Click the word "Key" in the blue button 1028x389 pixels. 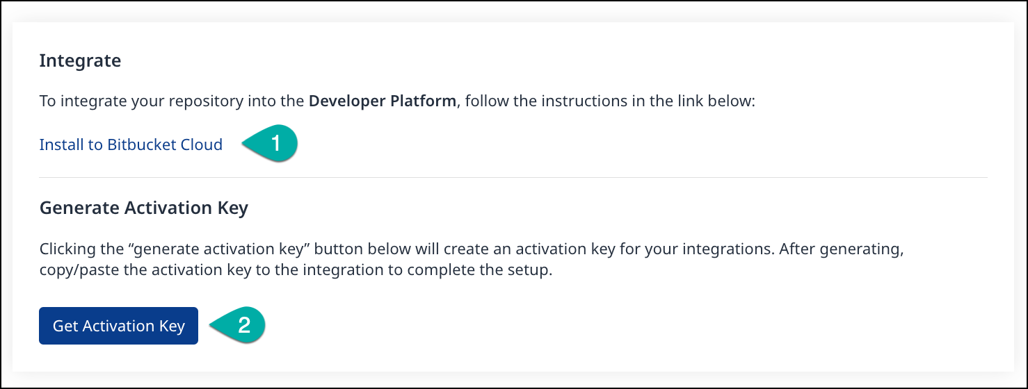tap(171, 326)
